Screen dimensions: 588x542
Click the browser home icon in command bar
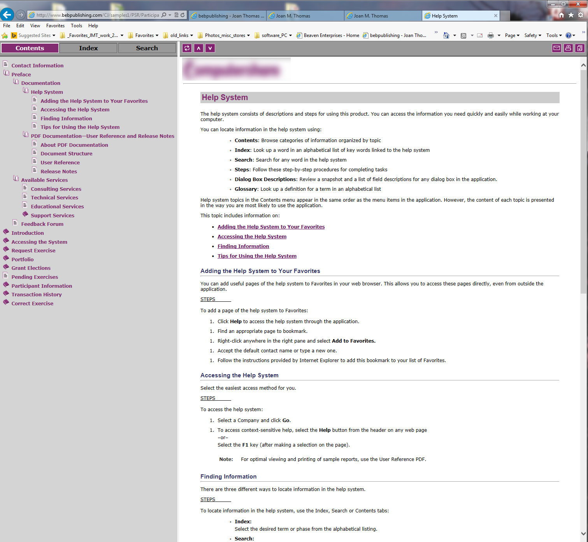pos(446,35)
